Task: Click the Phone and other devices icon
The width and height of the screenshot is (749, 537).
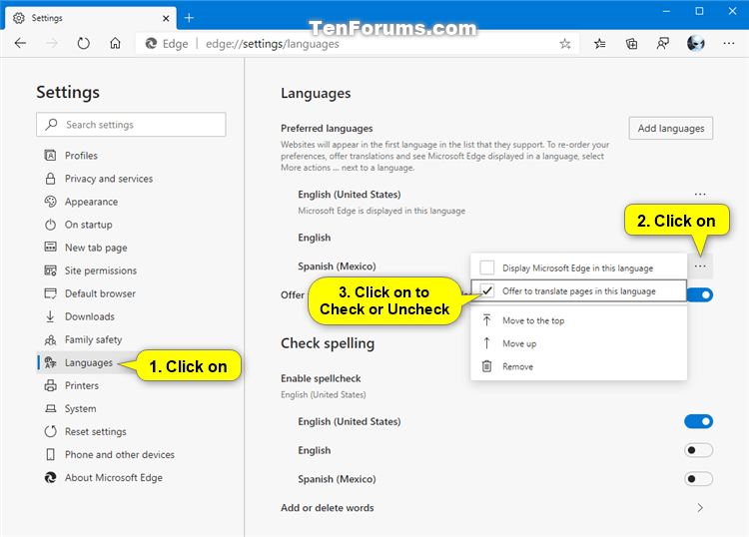Action: 50,454
